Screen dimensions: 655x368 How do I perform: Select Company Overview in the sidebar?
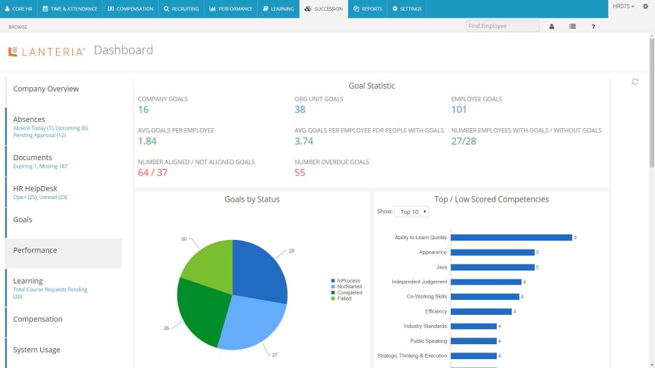[x=46, y=89]
